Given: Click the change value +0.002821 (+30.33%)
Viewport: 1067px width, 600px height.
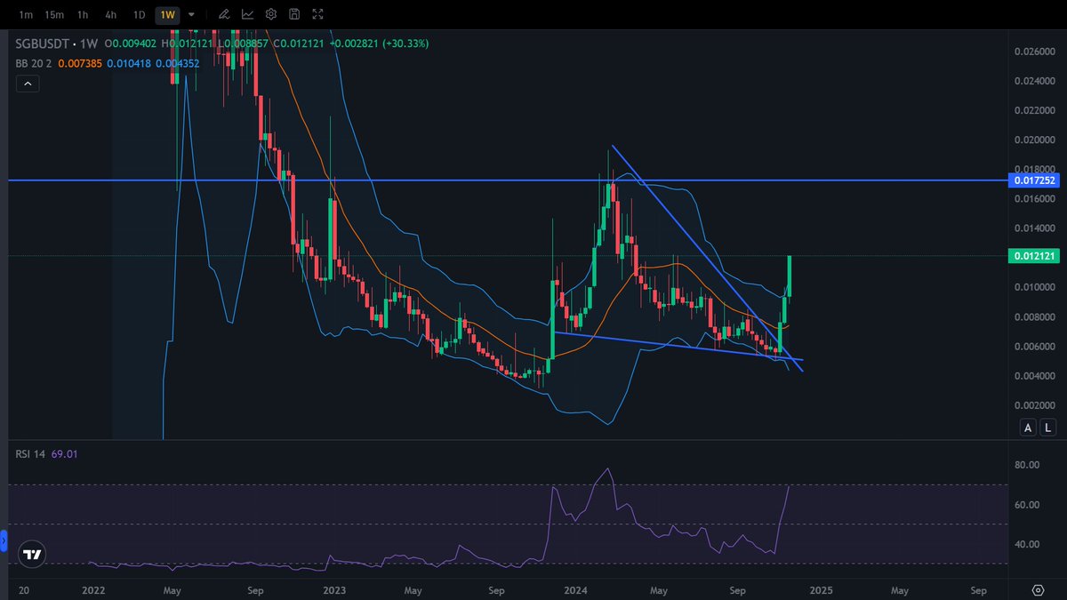Looking at the screenshot, I should pos(379,43).
